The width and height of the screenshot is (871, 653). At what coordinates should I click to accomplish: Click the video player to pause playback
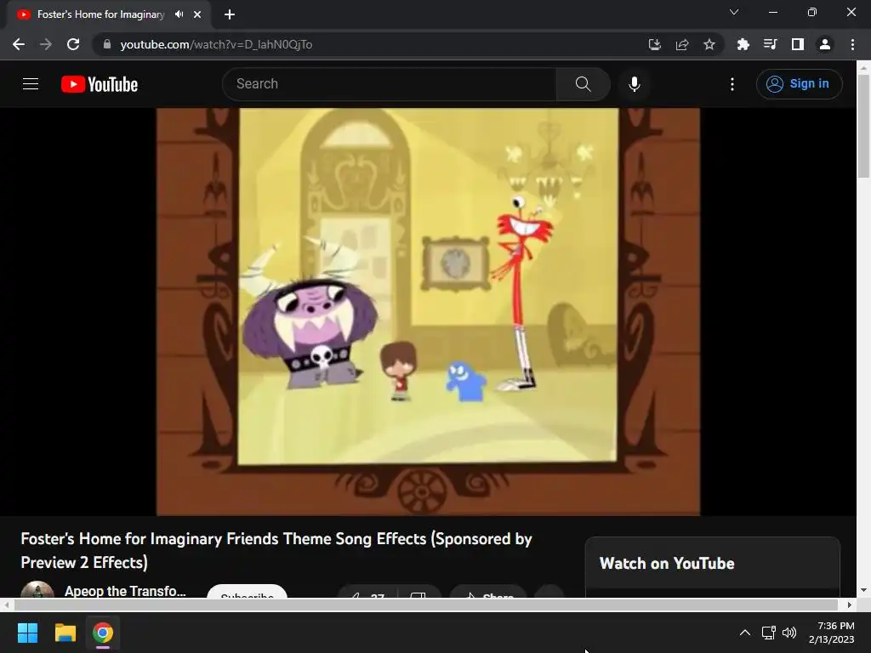coord(428,311)
